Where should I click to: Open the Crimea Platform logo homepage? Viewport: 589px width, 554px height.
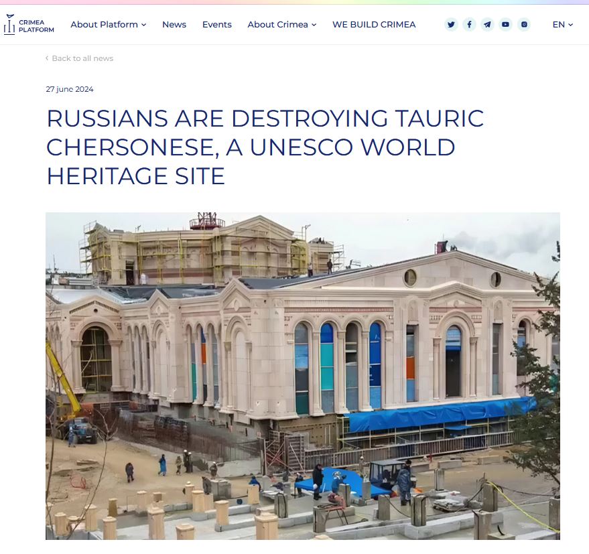coord(29,25)
